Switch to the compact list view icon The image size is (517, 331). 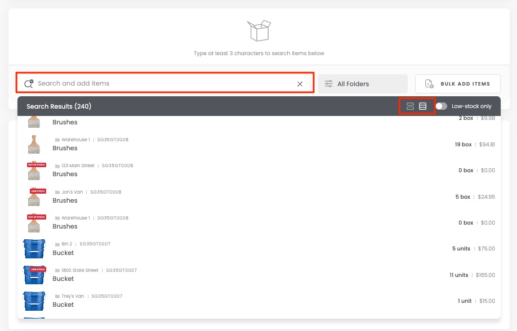(423, 106)
